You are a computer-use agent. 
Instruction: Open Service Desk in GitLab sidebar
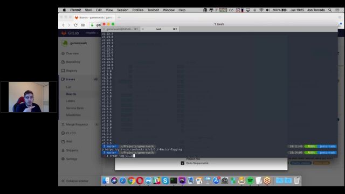tap(75, 108)
